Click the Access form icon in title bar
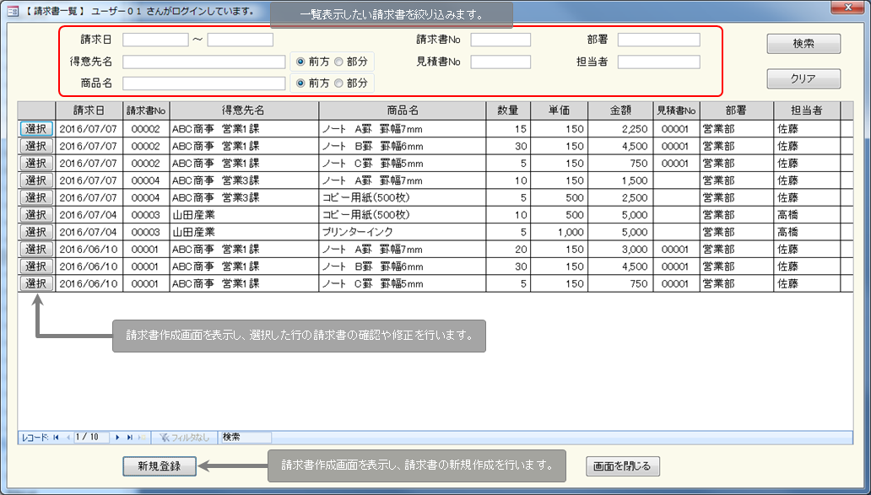 (x=13, y=10)
